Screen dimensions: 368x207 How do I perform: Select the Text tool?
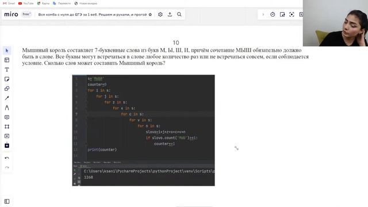click(7, 70)
